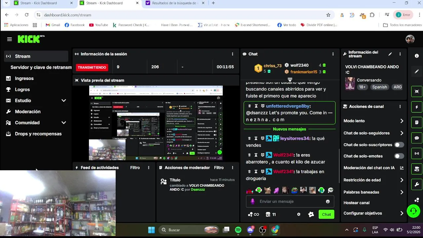Open the emoji picker in message box

point(328,201)
